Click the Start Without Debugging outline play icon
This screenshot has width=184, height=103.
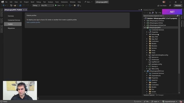63,5
